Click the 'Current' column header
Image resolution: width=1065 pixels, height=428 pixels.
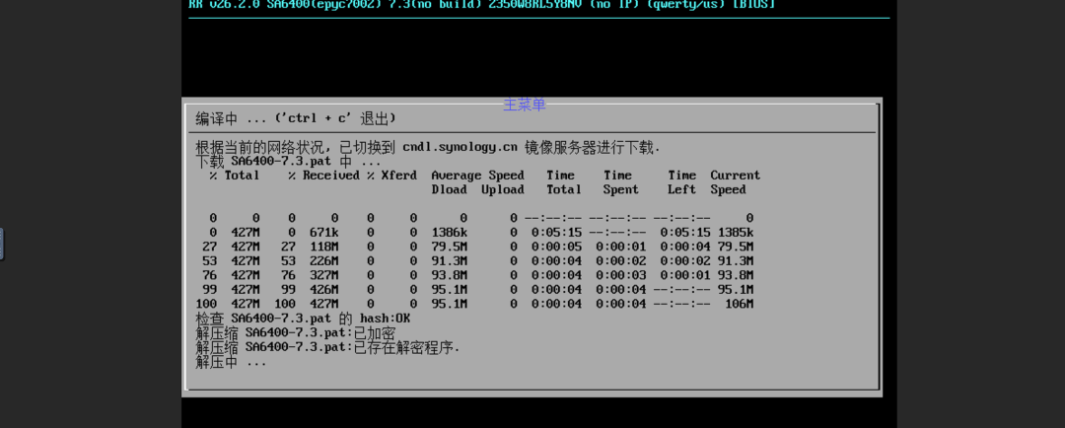(736, 176)
